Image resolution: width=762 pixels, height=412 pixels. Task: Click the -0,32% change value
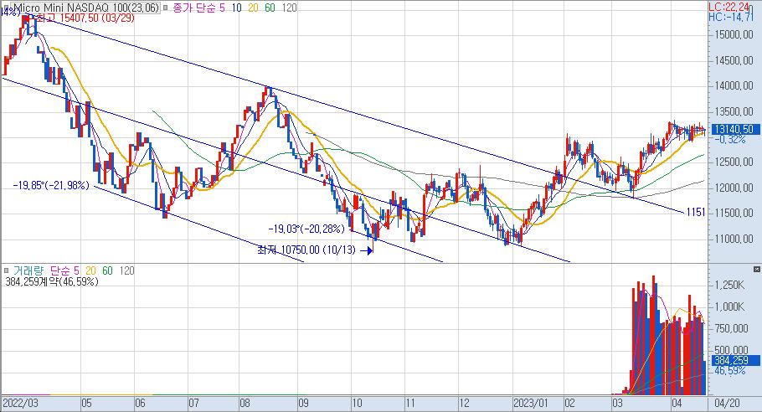coord(730,140)
